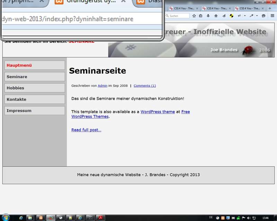Switch to the last CSS 4 You tab
This screenshot has width=277, height=221.
(x=249, y=8)
